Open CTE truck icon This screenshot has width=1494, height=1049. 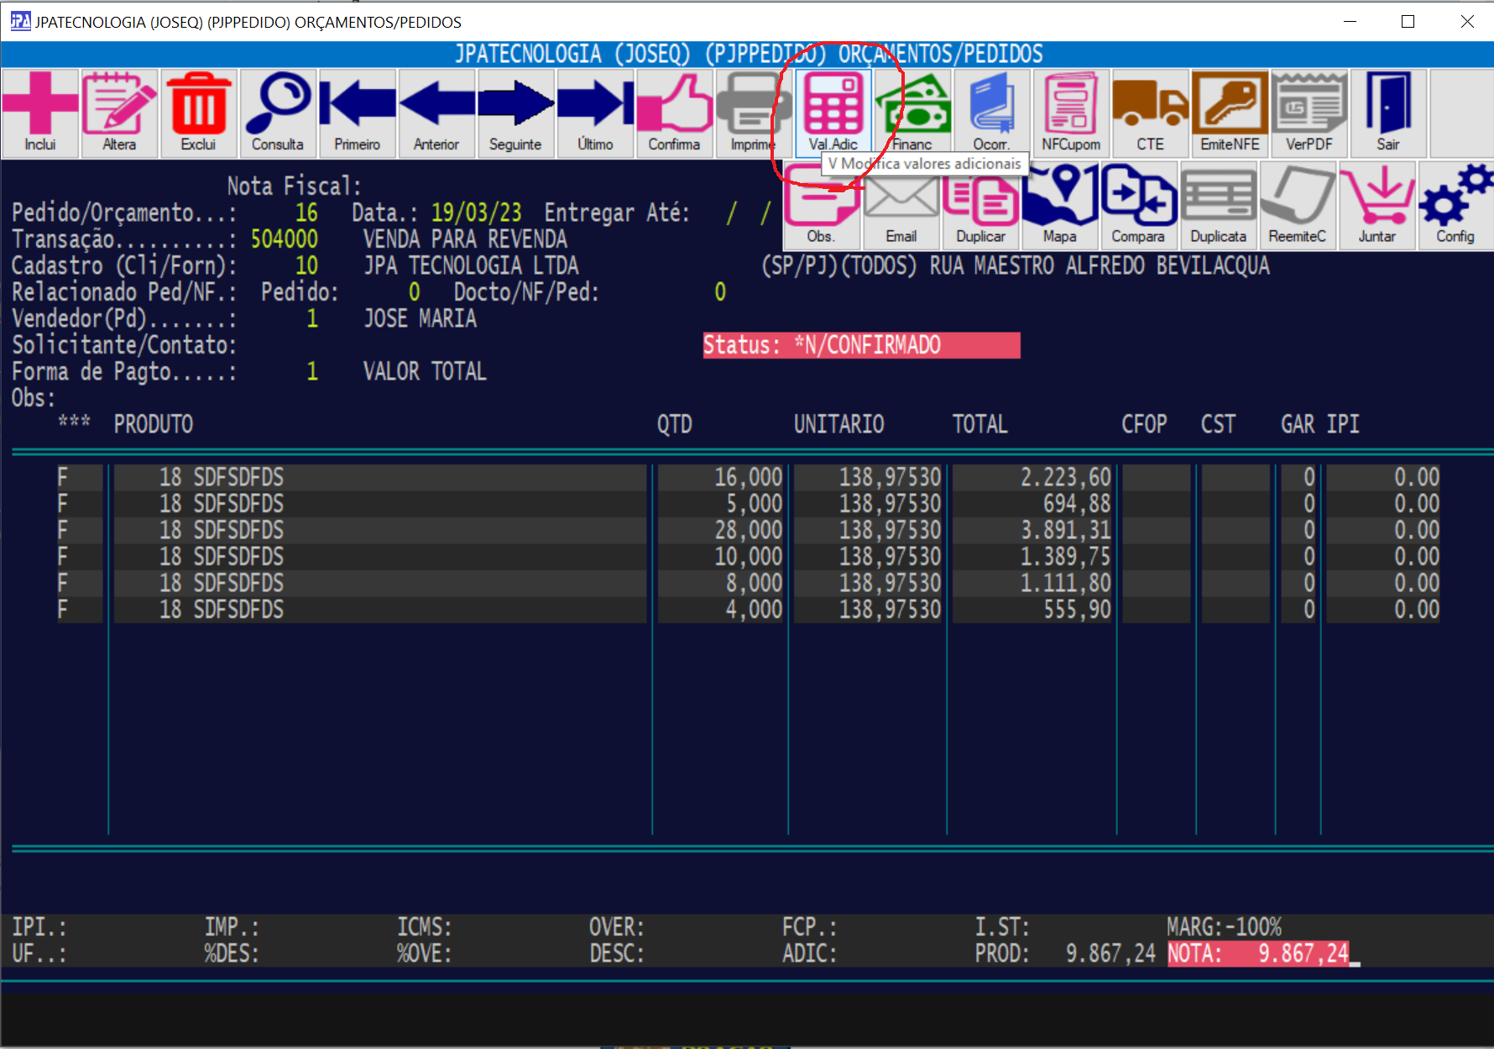point(1150,113)
